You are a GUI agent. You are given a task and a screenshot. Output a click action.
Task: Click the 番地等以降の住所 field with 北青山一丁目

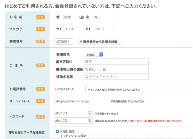[x=116, y=69]
